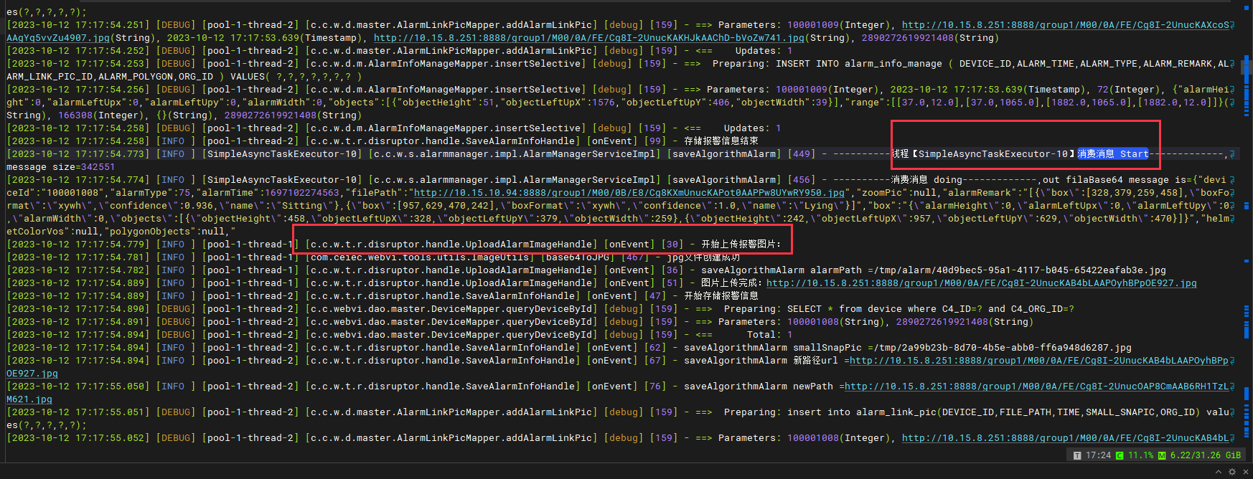Click the 11.1% CPU usage value
The image size is (1253, 479).
click(x=1141, y=455)
